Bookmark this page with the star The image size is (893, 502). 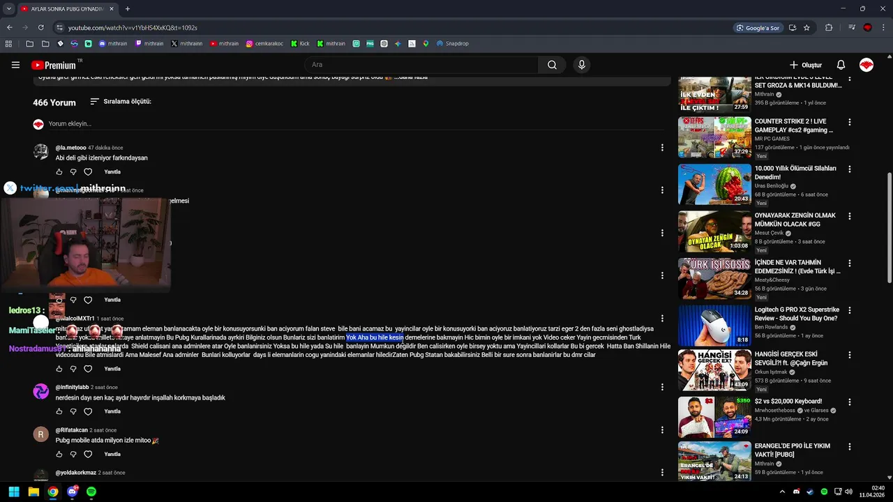[806, 28]
